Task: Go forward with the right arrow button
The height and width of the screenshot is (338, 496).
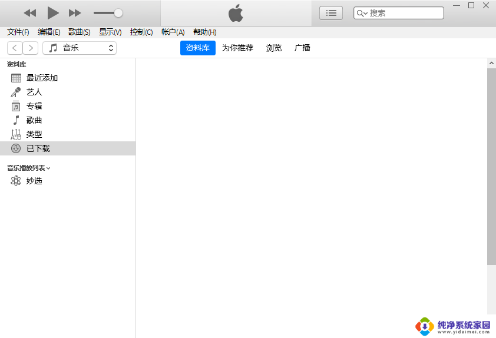Action: pyautogui.click(x=31, y=48)
